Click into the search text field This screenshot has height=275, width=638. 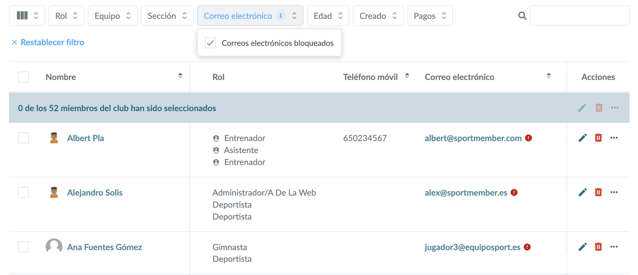coord(579,16)
